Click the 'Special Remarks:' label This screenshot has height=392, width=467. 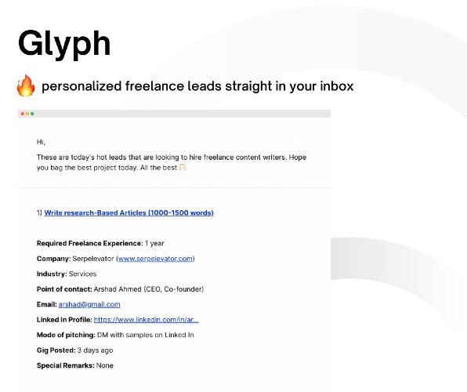coord(66,365)
